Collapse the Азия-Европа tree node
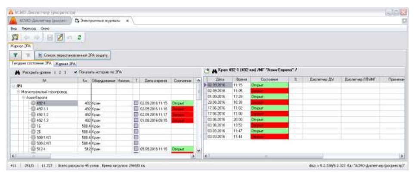Screen dimensions: 419x176 [x=24, y=97]
